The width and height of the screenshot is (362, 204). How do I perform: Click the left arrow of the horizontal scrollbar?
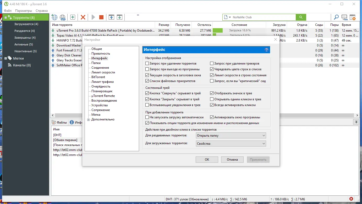53,115
